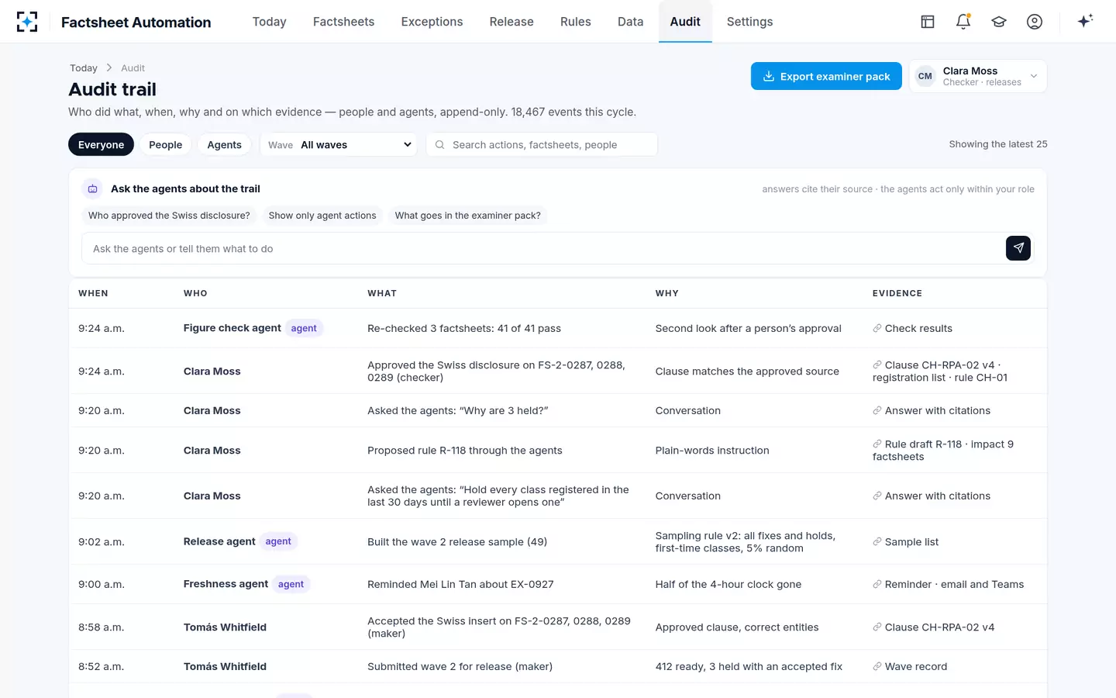Screen dimensions: 1116x698
Task: Click the robot icon beside Ask the agents
Action: coord(92,188)
